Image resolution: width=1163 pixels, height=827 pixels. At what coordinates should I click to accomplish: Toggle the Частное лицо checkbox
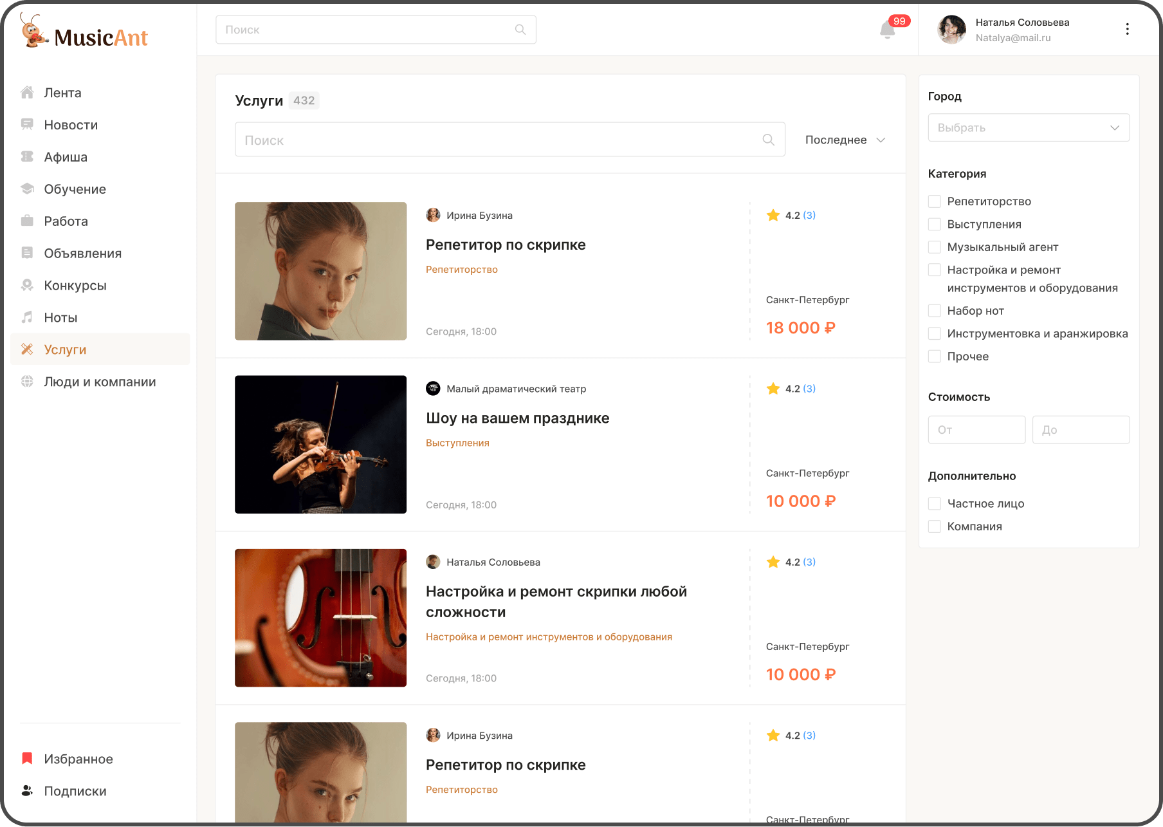click(935, 504)
